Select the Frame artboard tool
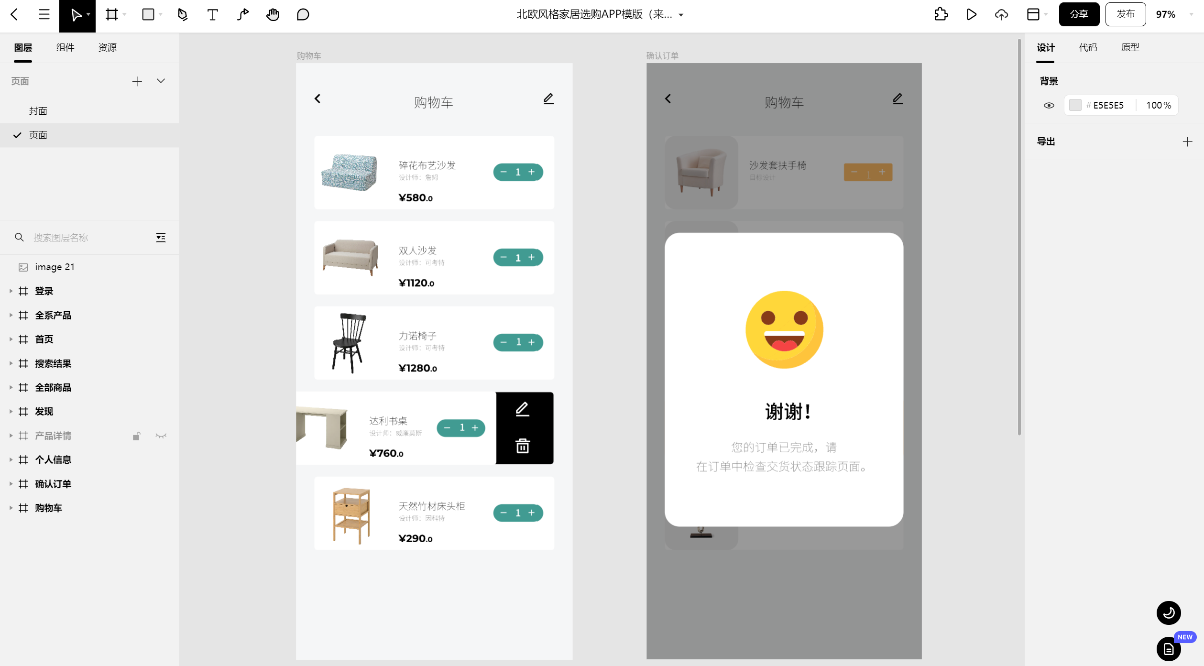 pos(112,14)
